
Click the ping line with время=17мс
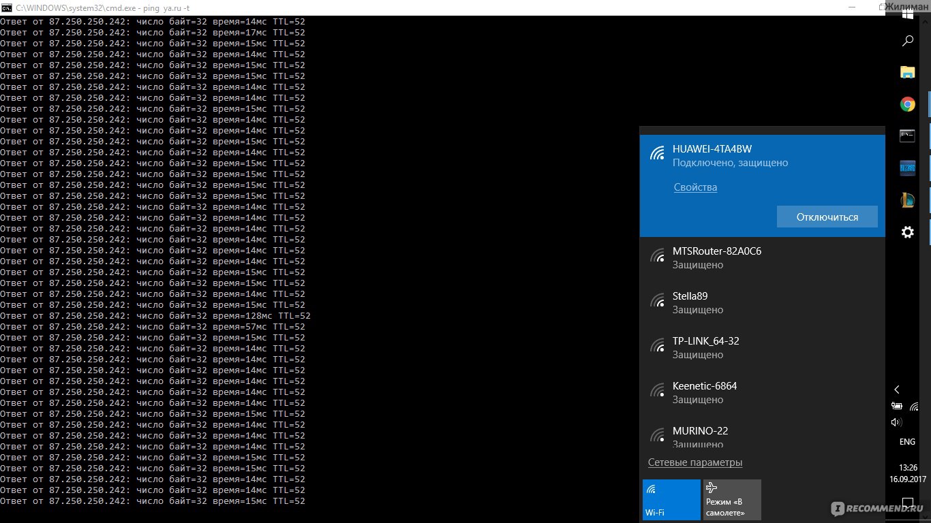(x=153, y=33)
